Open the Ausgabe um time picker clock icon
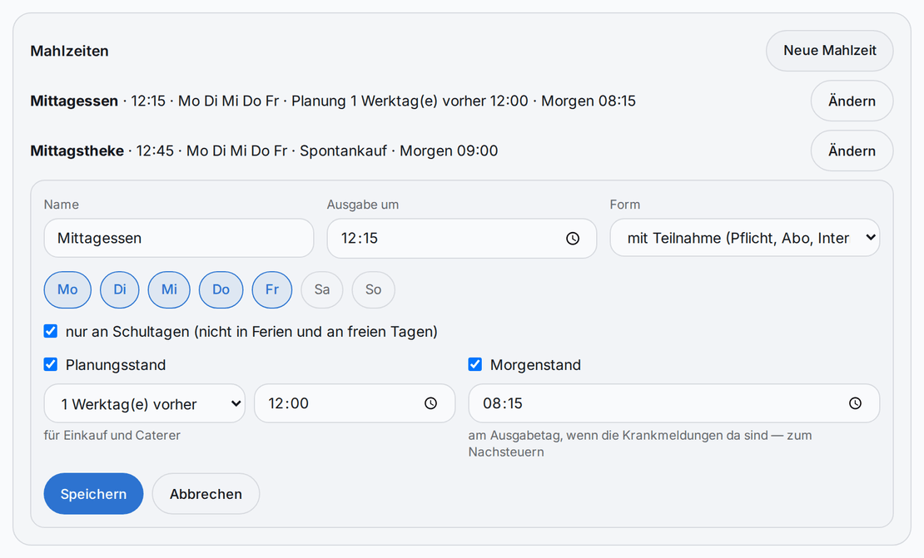 (572, 239)
